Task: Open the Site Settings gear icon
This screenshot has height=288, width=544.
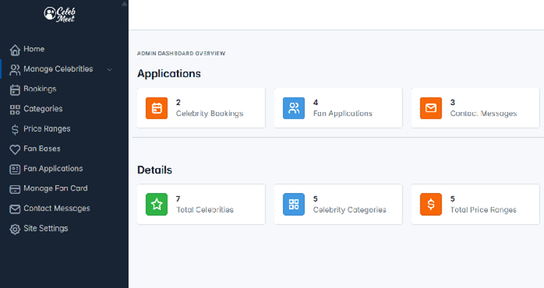Action: click(15, 230)
